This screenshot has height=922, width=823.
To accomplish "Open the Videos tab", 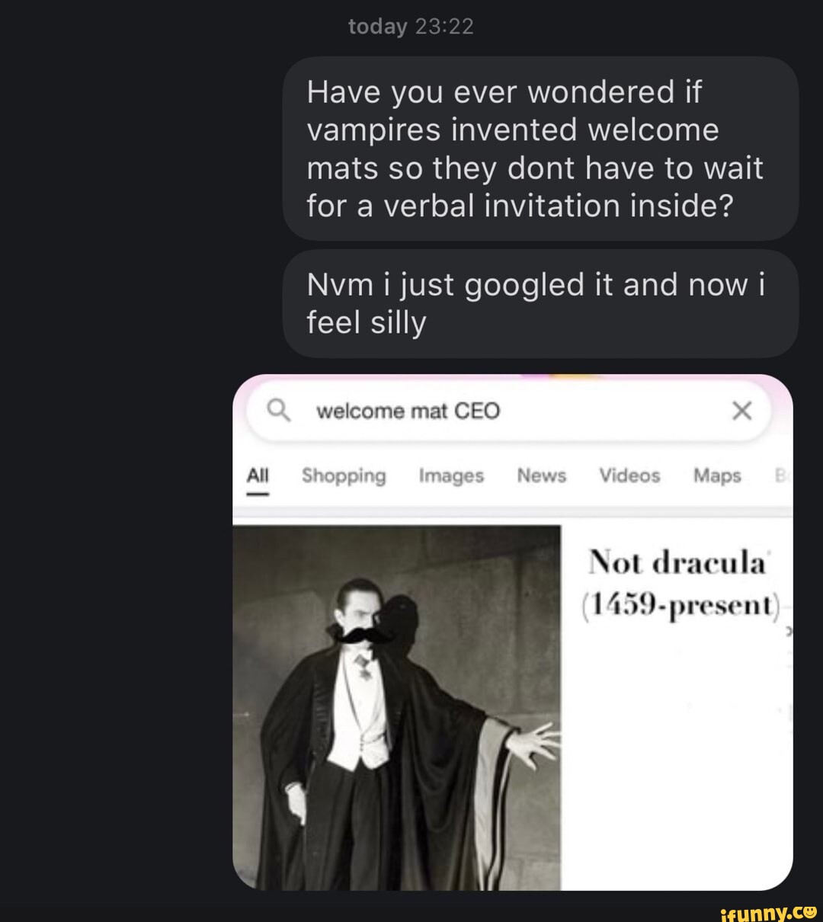I will click(x=629, y=476).
